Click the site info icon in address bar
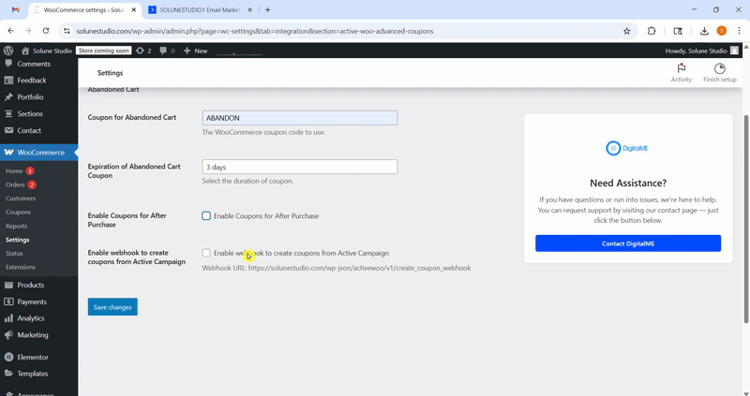 pos(67,31)
